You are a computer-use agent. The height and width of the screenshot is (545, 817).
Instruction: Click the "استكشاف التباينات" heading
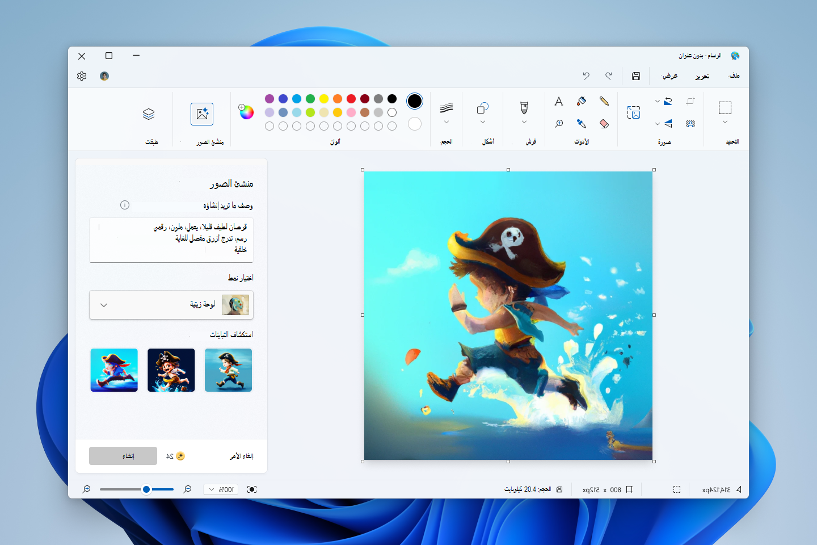pos(231,334)
